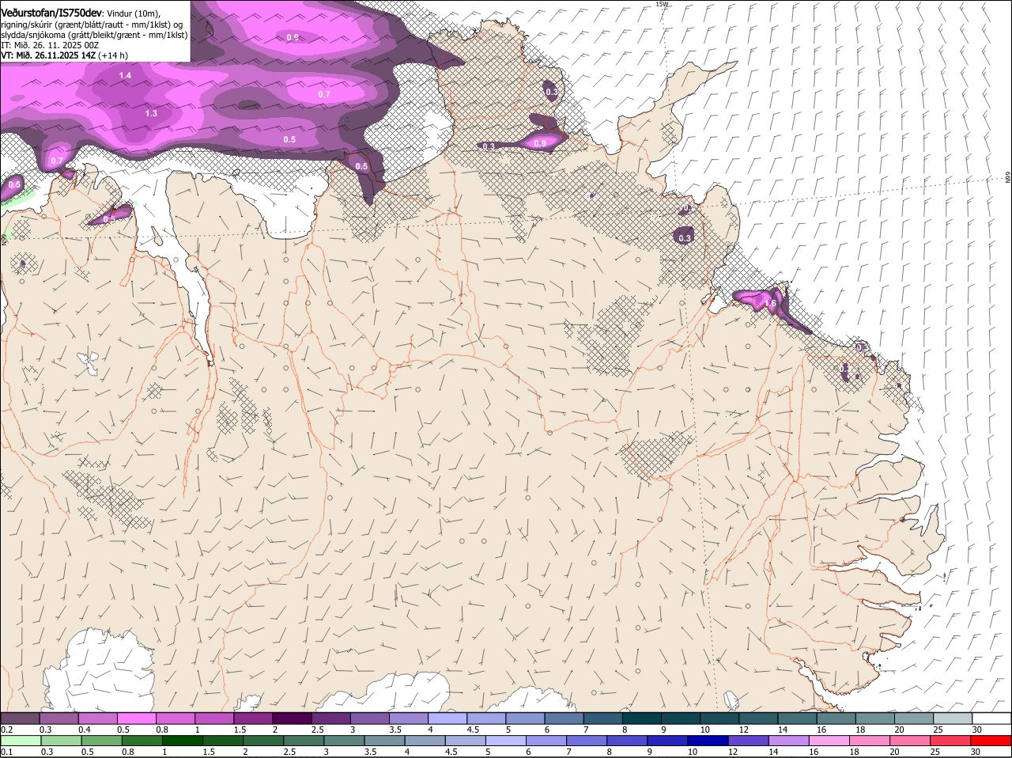Click the 20 label on the lower scale
The image size is (1012, 758).
[x=895, y=752]
